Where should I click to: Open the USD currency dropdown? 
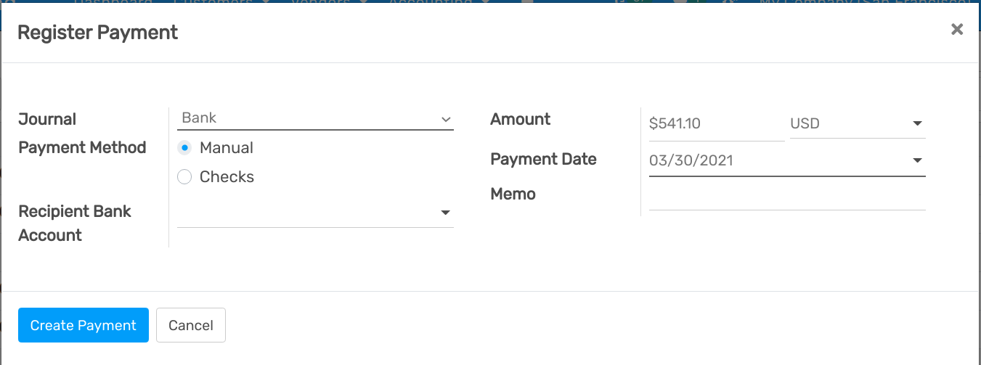pyautogui.click(x=857, y=124)
